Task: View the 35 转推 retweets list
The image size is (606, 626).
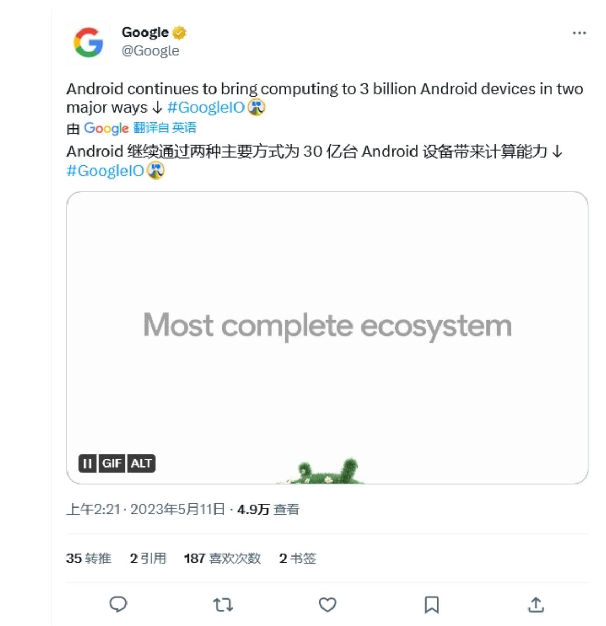Action: pos(89,558)
